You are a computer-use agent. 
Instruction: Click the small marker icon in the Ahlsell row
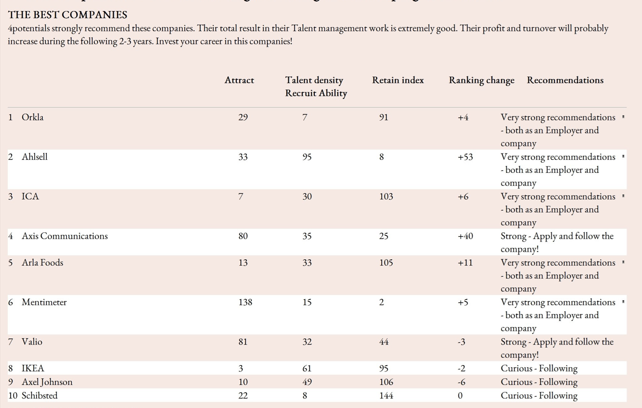pyautogui.click(x=623, y=156)
